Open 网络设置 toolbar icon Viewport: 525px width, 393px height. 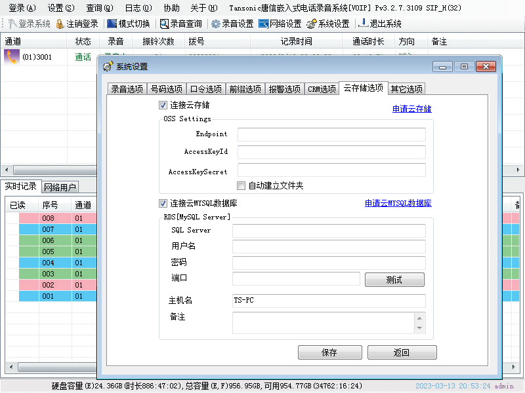264,24
